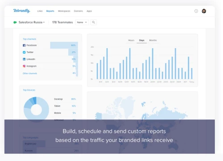Click the LinkedIn icon in Top channels
This screenshot has width=223, height=161.
(x=24, y=59)
